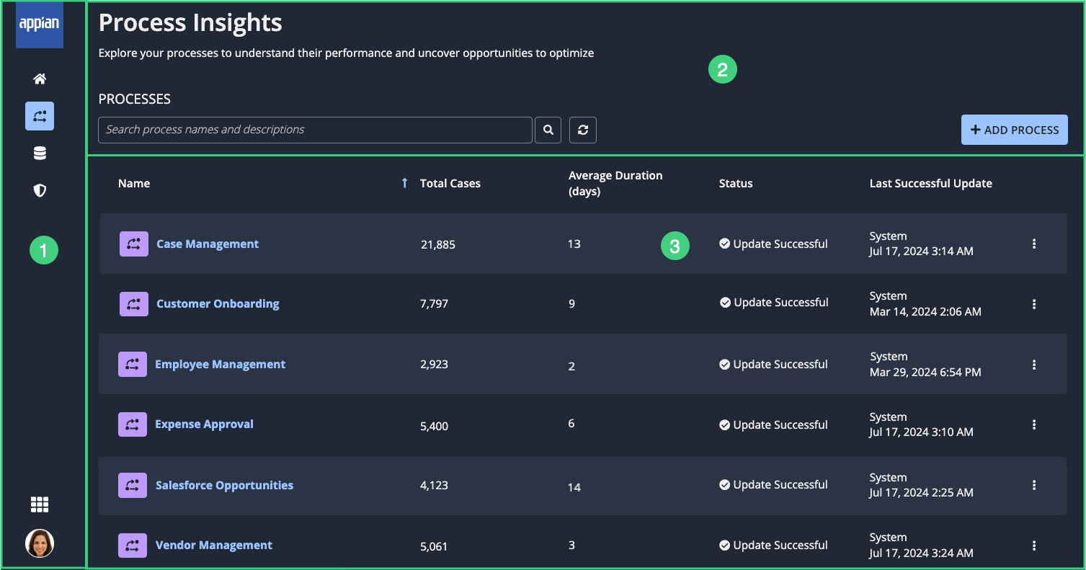Open the Customer Onboarding row options menu
The width and height of the screenshot is (1086, 570).
[x=1034, y=304]
